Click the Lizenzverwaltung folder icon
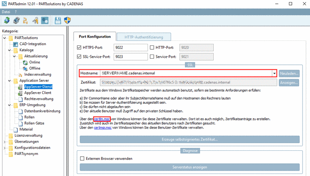Screen dimensions: 310x176 pyautogui.click(x=11, y=136)
